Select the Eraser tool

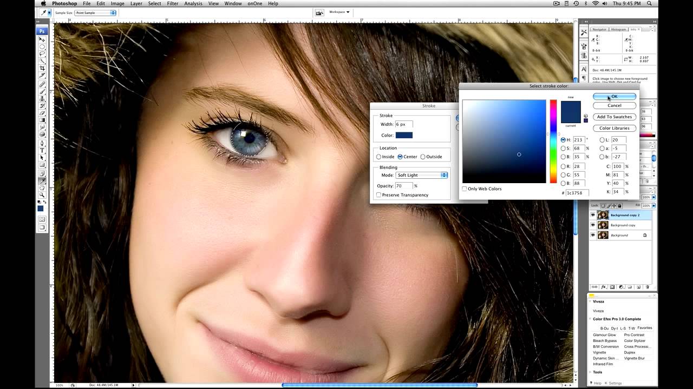tap(43, 112)
